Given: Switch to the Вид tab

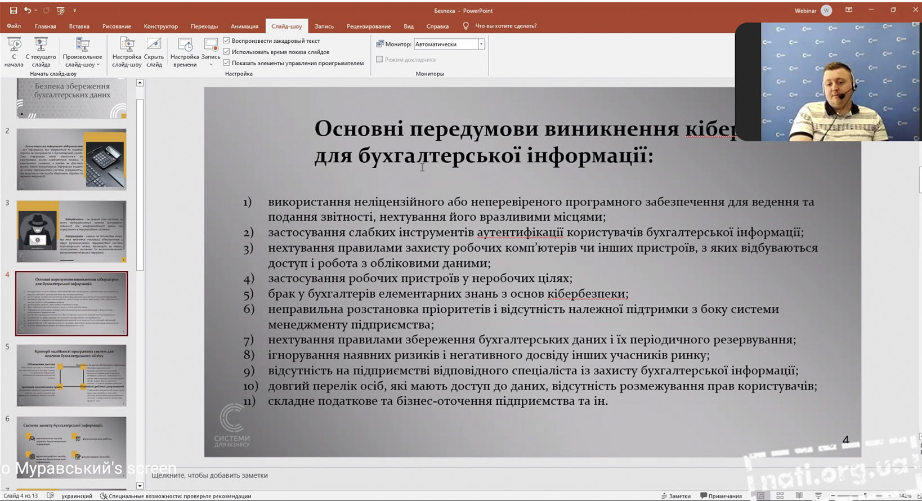Looking at the screenshot, I should 409,26.
